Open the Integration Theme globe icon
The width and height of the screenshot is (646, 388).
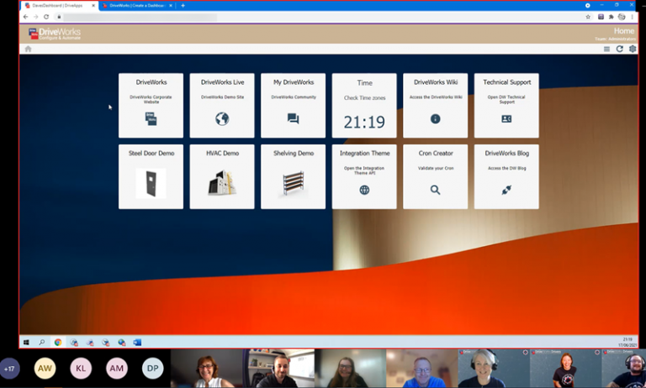click(x=364, y=190)
